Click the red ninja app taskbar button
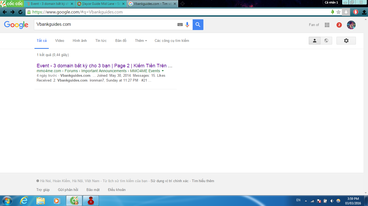The image size is (368, 206). click(91, 201)
